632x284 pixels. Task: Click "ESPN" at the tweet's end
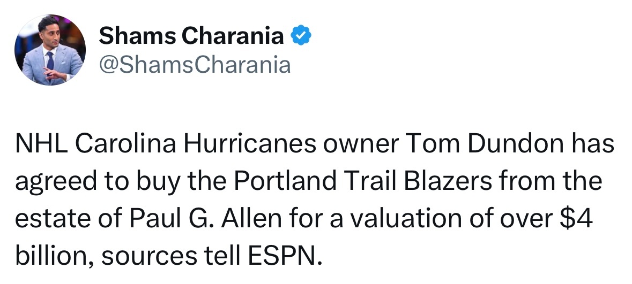pos(282,256)
